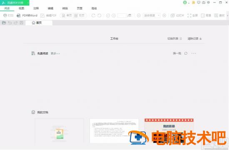Minimize the PDF reader window
This screenshot has width=229, height=150.
[214, 2]
